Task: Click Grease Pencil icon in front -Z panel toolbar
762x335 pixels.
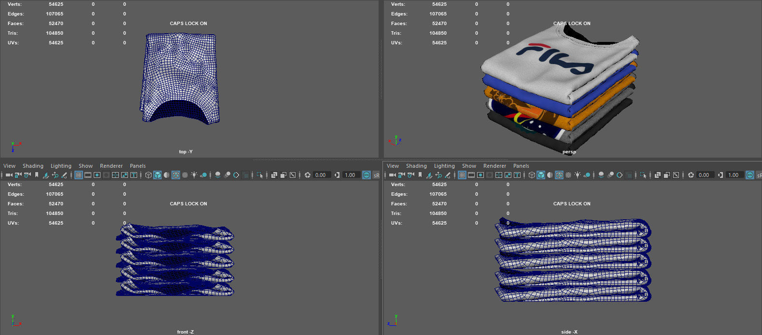Action: (64, 175)
